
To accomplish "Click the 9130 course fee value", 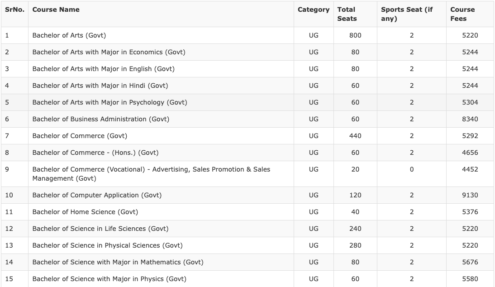I will tap(470, 195).
